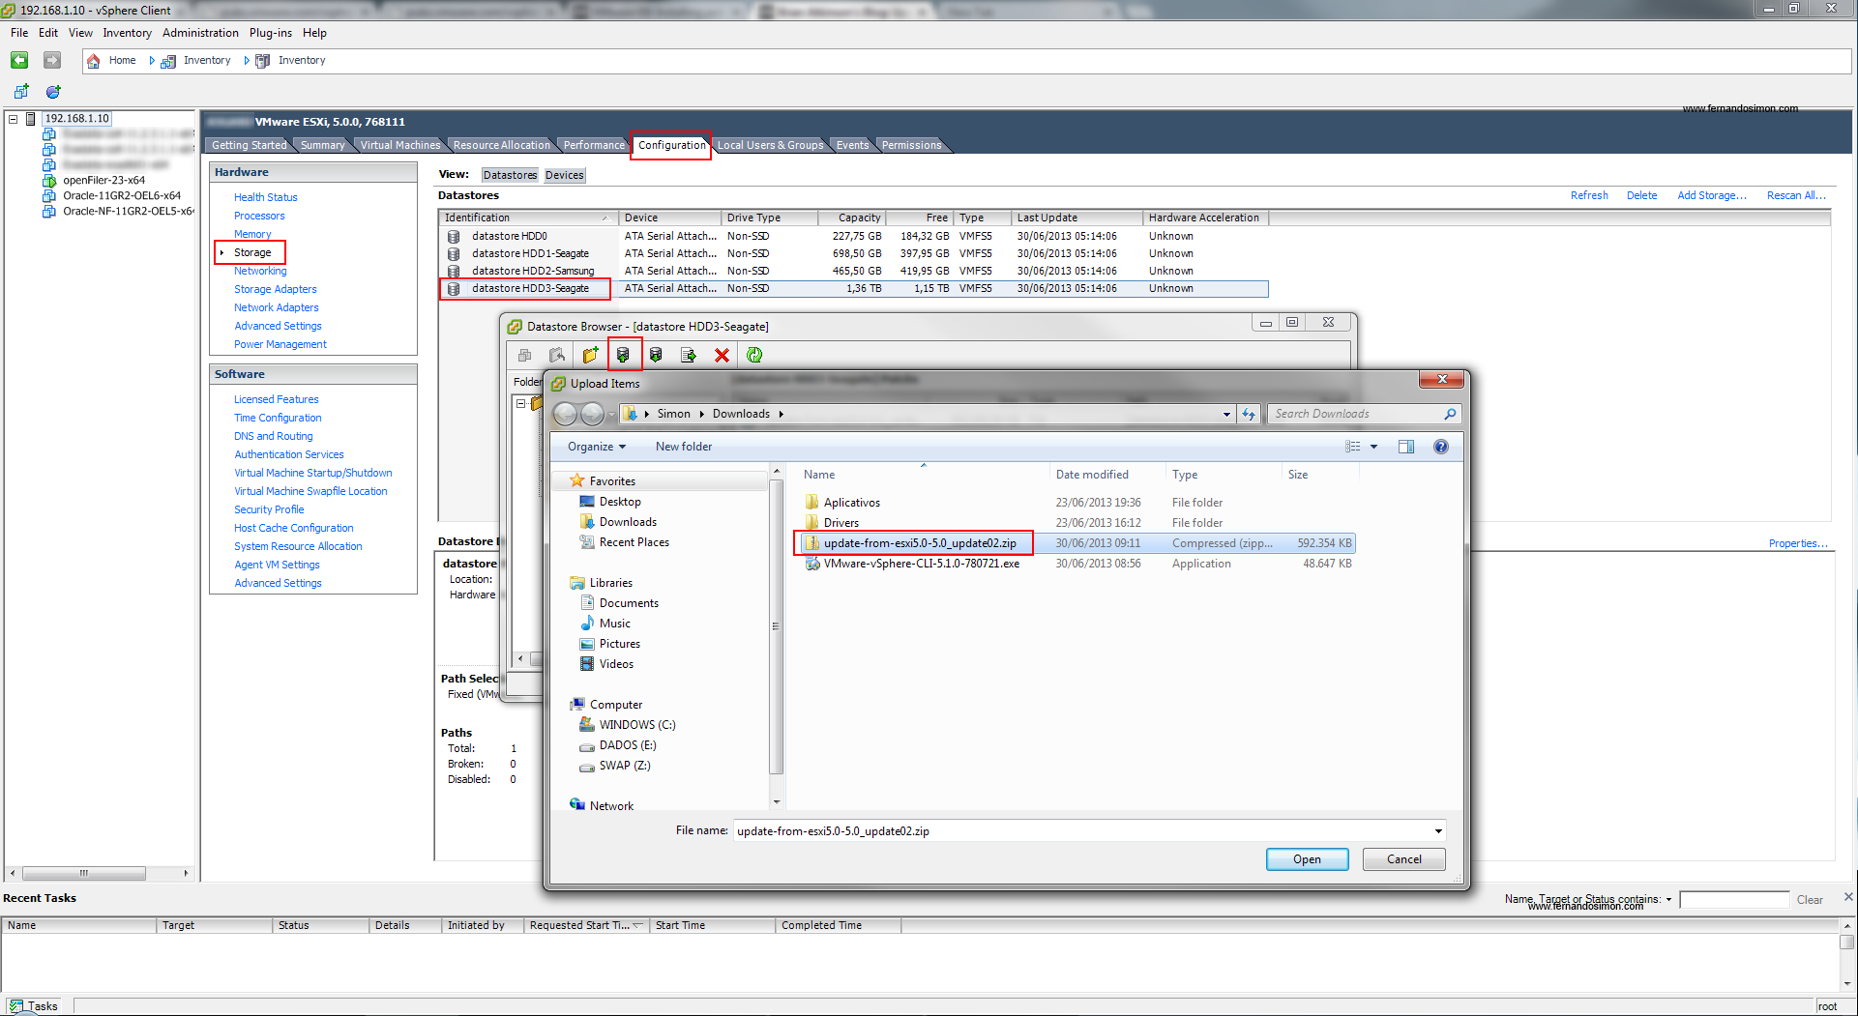1858x1016 pixels.
Task: Sort the file list by Date modified column
Action: click(1092, 475)
